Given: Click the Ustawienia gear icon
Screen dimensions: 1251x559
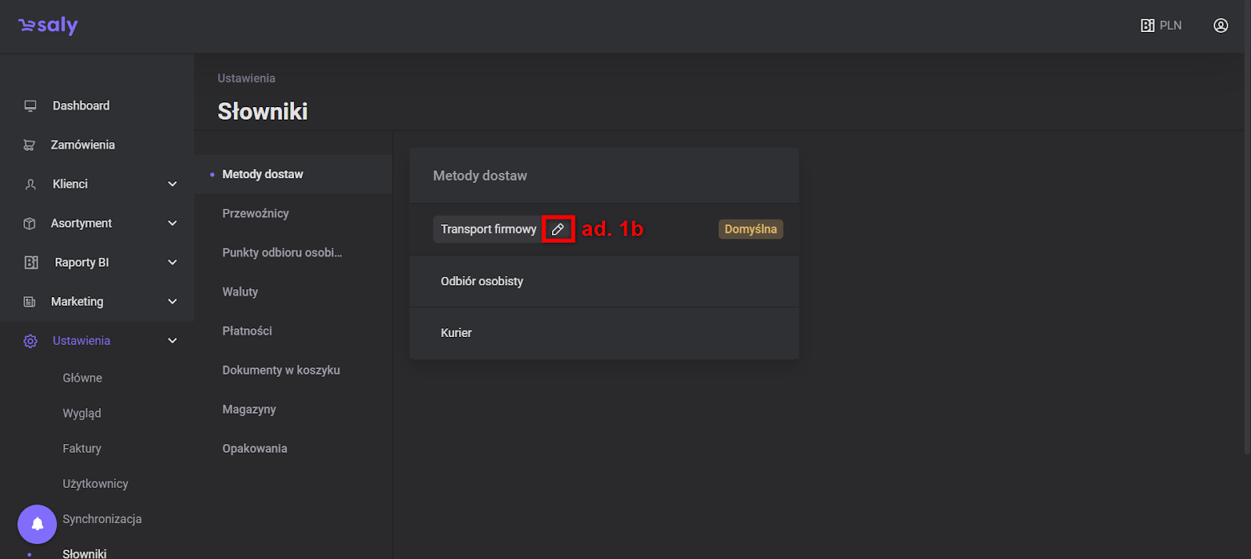Looking at the screenshot, I should click(x=30, y=341).
